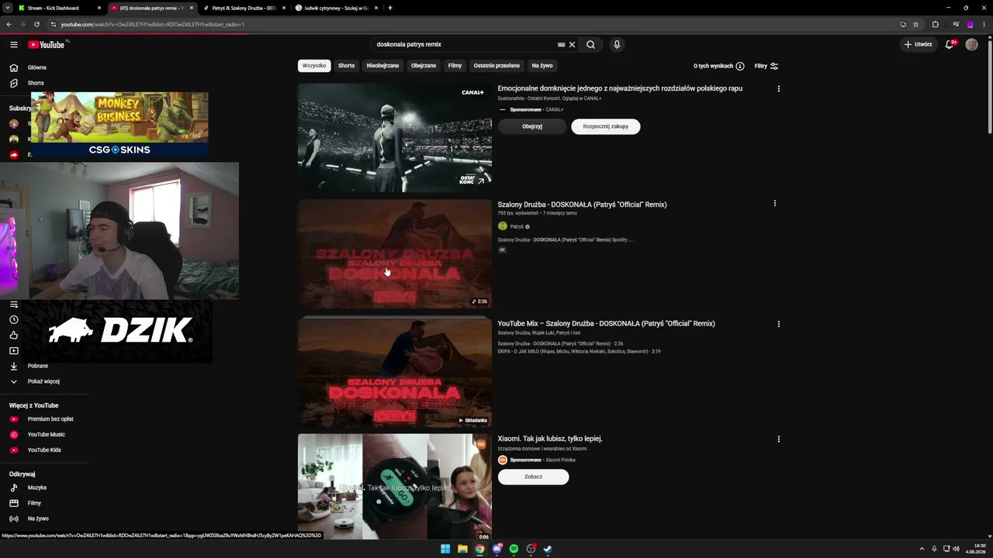
Task: Open more options for the Xiaomi ad
Action: tap(778, 439)
